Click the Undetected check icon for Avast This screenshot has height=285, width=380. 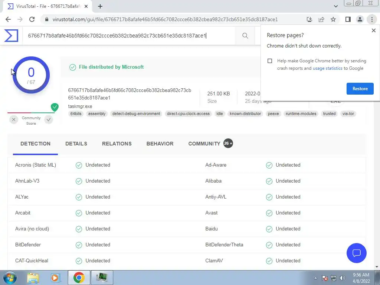(269, 213)
